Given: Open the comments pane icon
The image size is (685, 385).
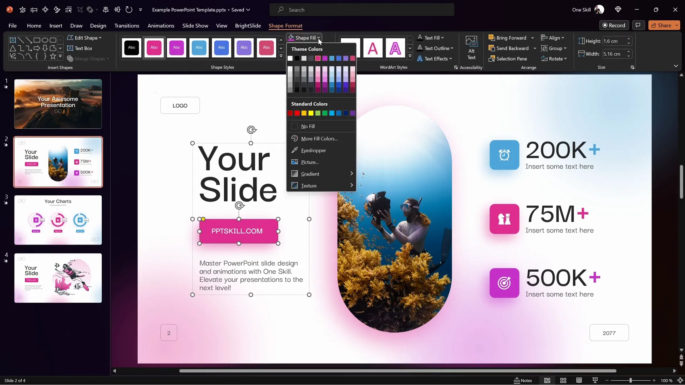Looking at the screenshot, I should point(638,25).
